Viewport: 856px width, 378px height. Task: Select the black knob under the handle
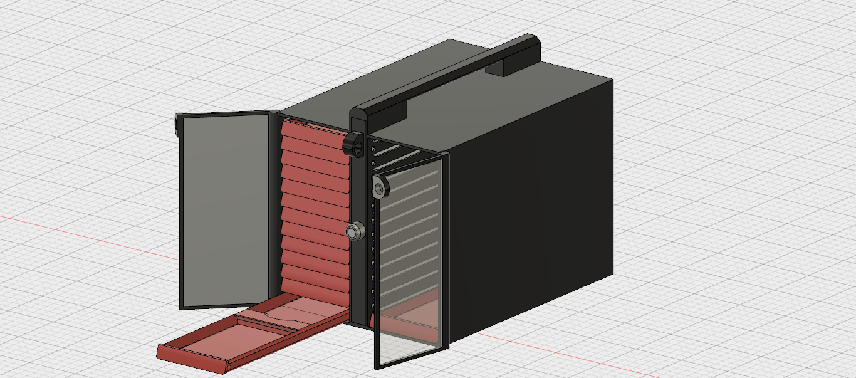pos(355,144)
